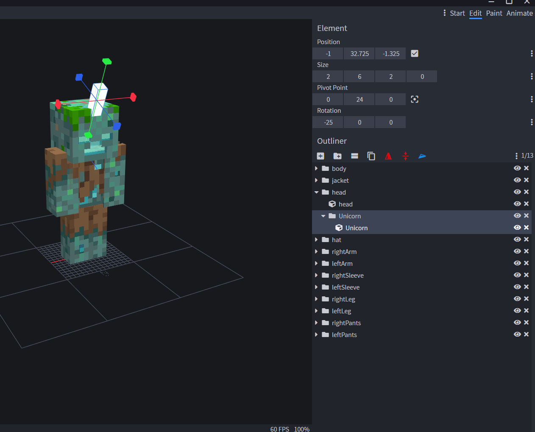Hide the body group with eye icon
This screenshot has height=432, width=535.
coord(517,168)
